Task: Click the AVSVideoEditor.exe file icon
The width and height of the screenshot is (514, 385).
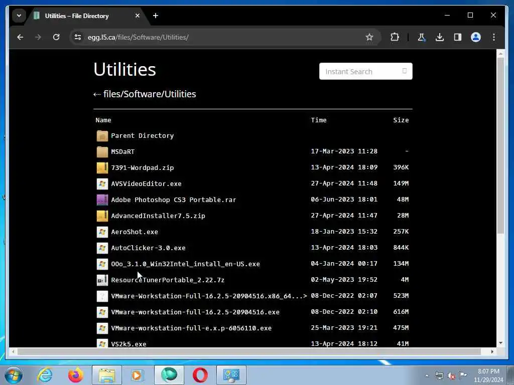Action: (x=102, y=184)
